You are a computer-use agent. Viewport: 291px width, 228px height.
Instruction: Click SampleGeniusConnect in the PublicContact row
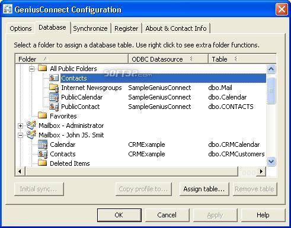coord(159,107)
